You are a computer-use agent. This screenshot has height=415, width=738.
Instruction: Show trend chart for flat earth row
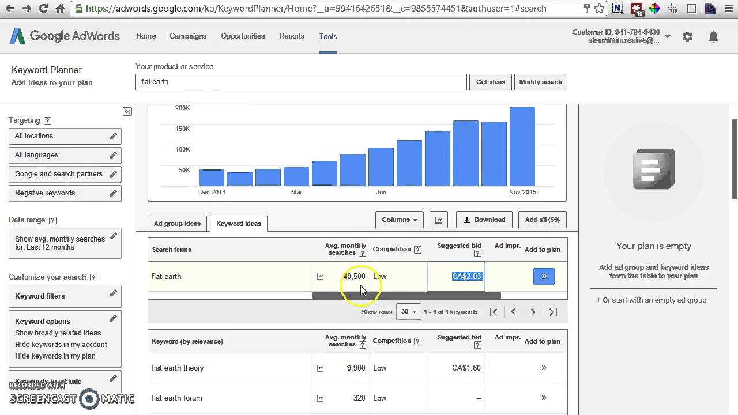click(x=320, y=277)
